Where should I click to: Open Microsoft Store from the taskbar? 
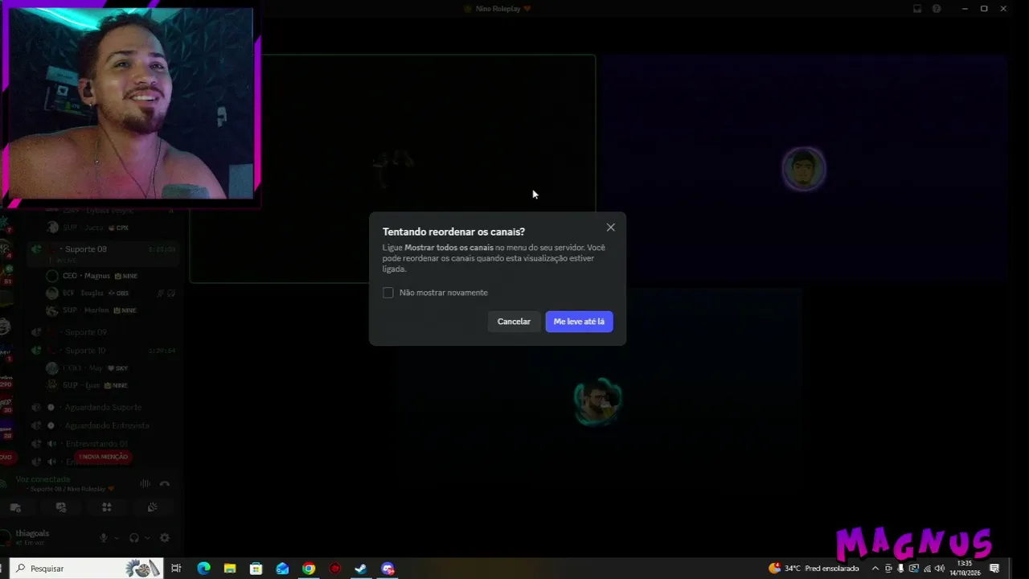[256, 569]
